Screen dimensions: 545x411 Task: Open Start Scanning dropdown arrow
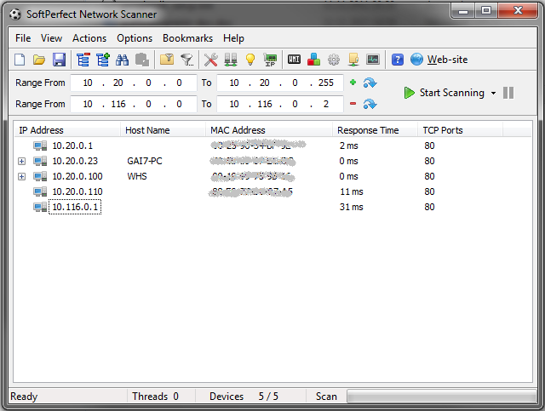(493, 93)
